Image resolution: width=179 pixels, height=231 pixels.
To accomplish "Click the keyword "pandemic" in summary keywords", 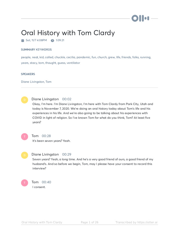I will tap(83, 57).
